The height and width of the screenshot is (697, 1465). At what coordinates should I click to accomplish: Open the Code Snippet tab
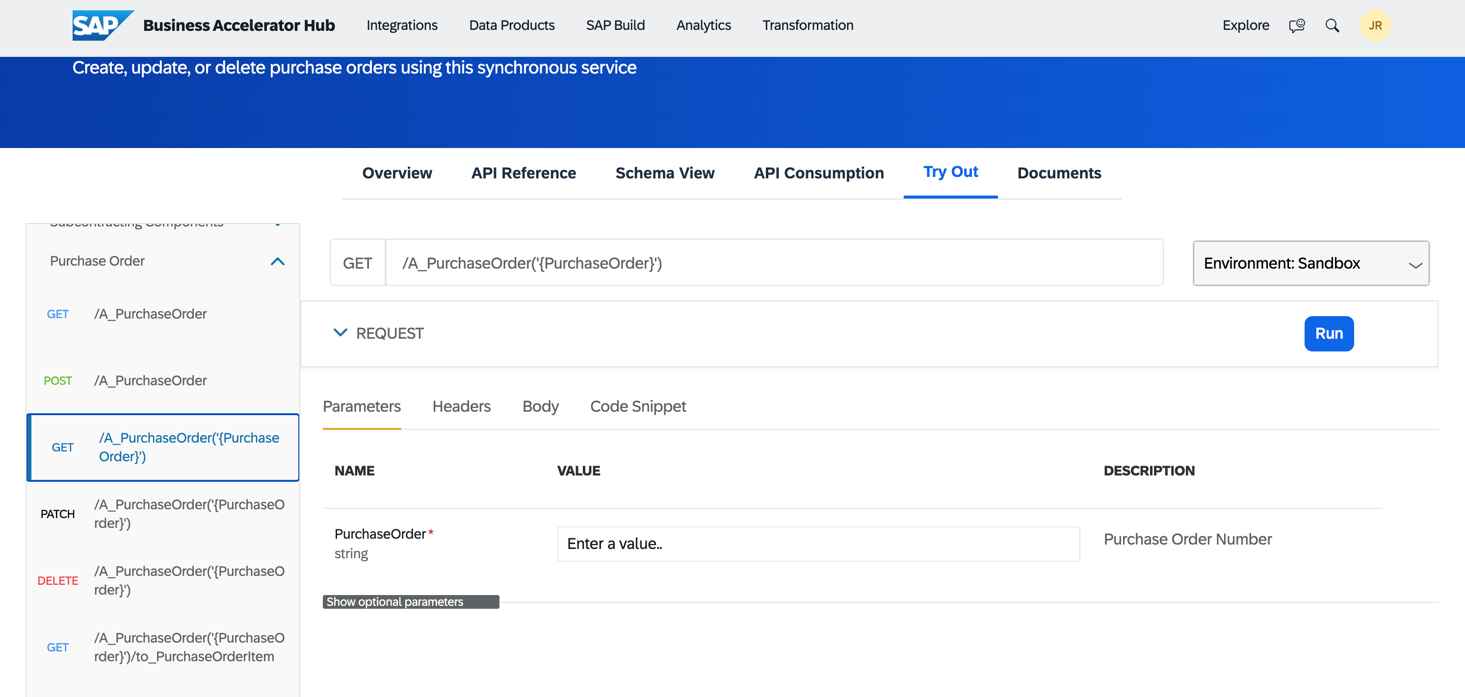(637, 406)
